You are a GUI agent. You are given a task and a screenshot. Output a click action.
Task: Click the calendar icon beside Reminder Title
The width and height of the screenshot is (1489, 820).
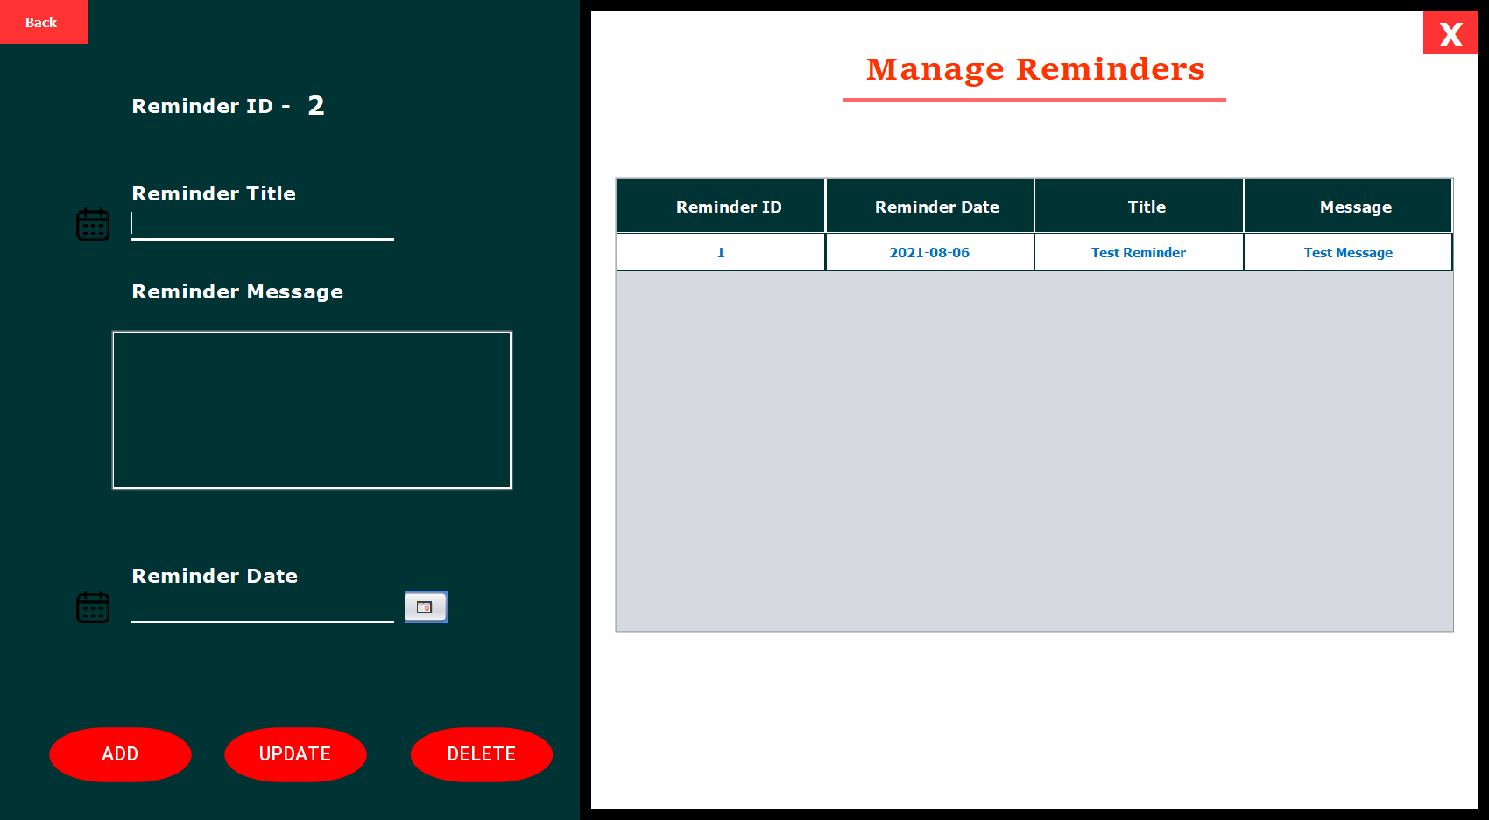pyautogui.click(x=93, y=225)
